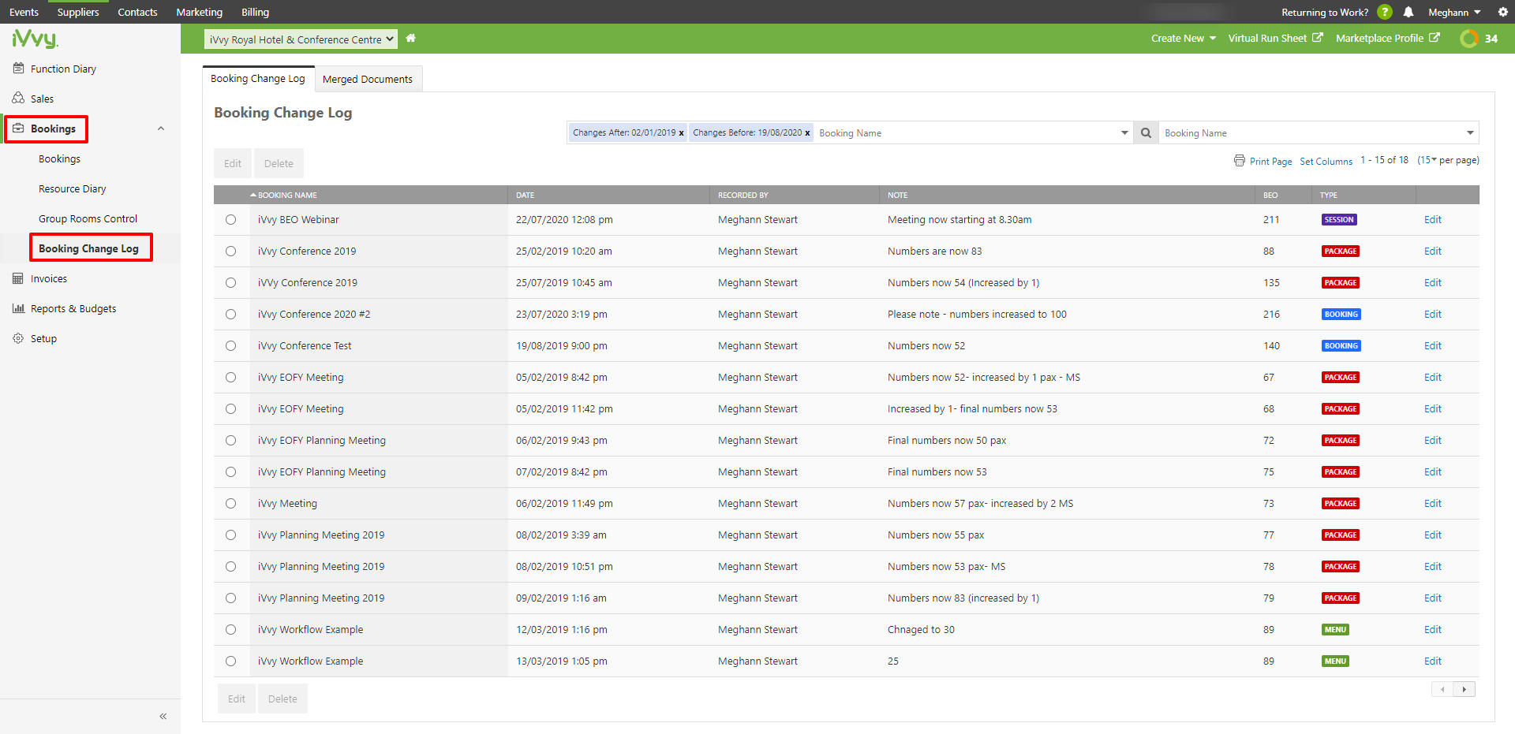This screenshot has height=734, width=1515.
Task: Open Setup in sidebar
Action: 43,338
